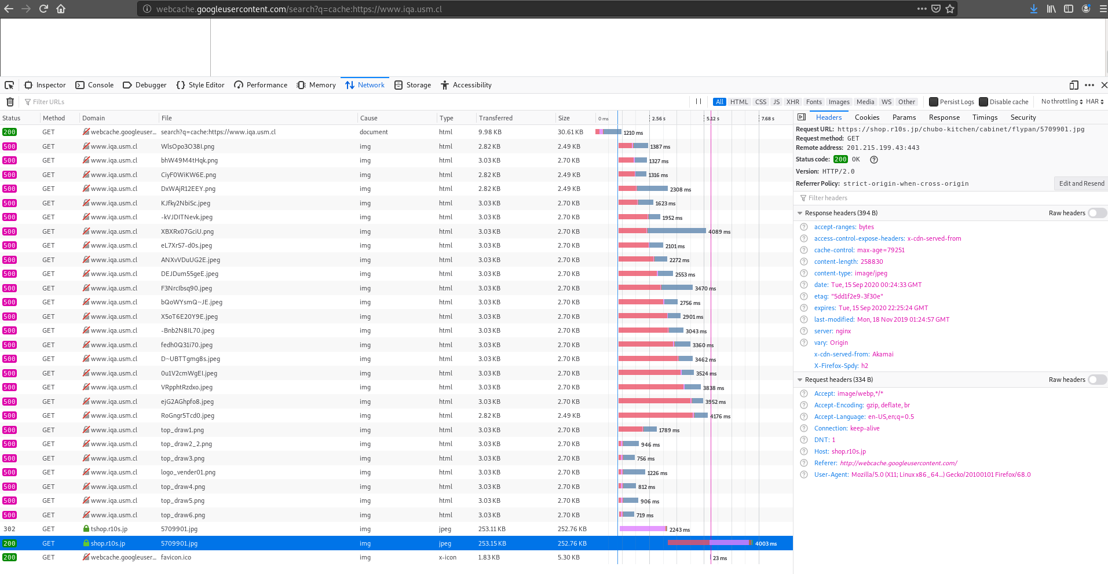Screen dimensions: 1108x574
Task: Click the status code 200 help icon
Action: pos(874,160)
